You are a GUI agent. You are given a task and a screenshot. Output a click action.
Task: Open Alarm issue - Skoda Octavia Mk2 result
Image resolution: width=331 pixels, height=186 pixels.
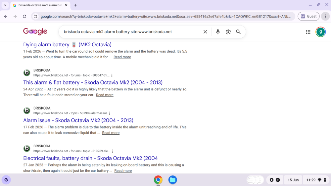pos(78,120)
